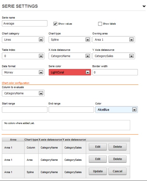The image size is (147, 181).
Task: Collapse the Serie Settings panel chevron
Action: 144,6
